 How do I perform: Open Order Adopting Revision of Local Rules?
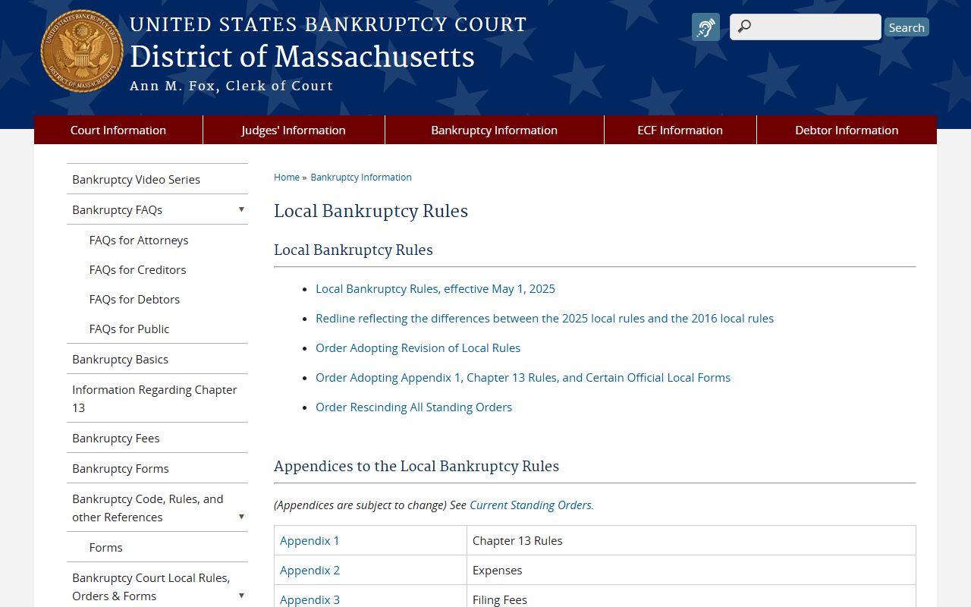coord(418,348)
